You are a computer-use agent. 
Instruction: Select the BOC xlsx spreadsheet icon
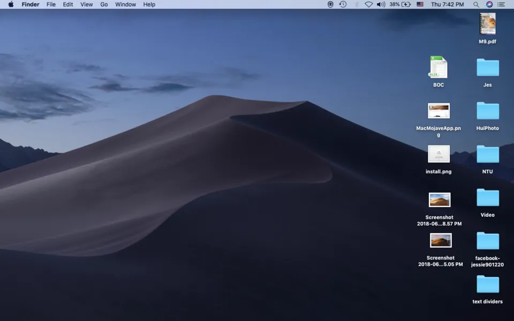coord(439,67)
